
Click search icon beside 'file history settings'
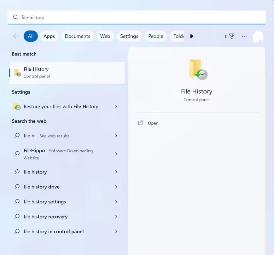point(17,201)
